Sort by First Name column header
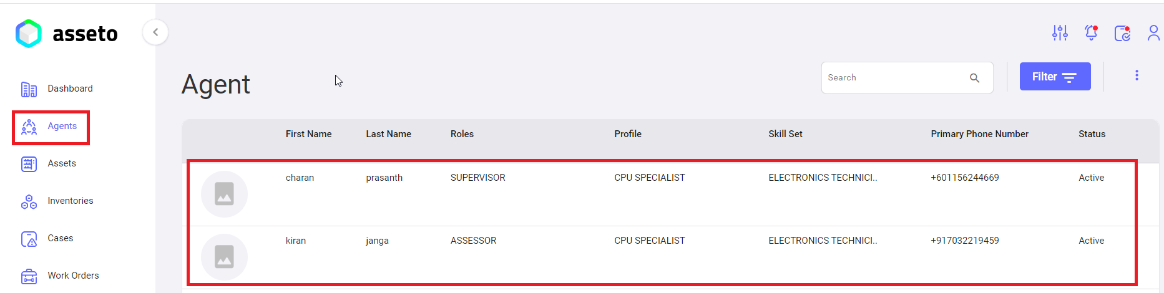The height and width of the screenshot is (293, 1164). (308, 134)
